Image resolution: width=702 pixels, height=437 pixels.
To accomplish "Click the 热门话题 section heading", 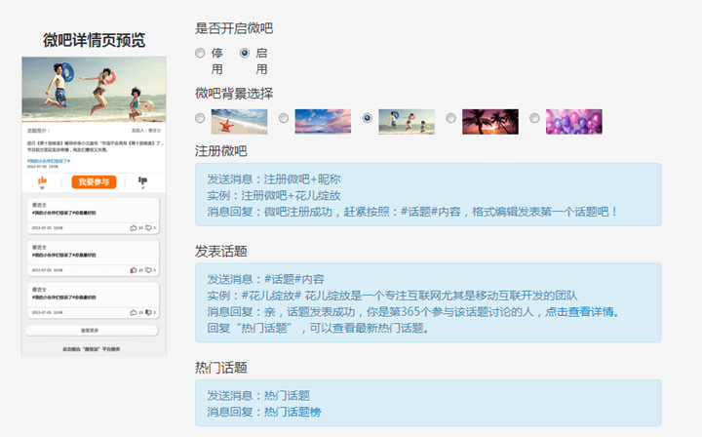I will click(x=220, y=368).
